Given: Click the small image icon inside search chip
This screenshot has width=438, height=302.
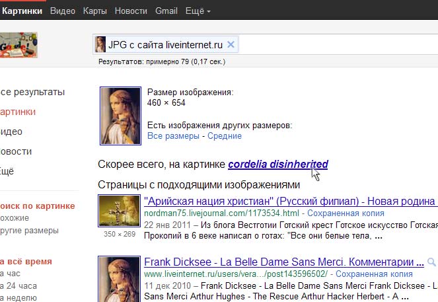Looking at the screenshot, I should point(100,45).
